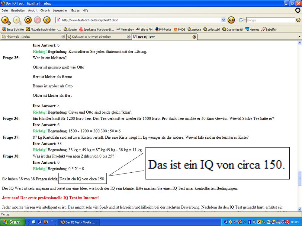This screenshot has width=302, height=226.
Task: Open the Sparkasse Marburg bookmark
Action: click(x=96, y=30)
